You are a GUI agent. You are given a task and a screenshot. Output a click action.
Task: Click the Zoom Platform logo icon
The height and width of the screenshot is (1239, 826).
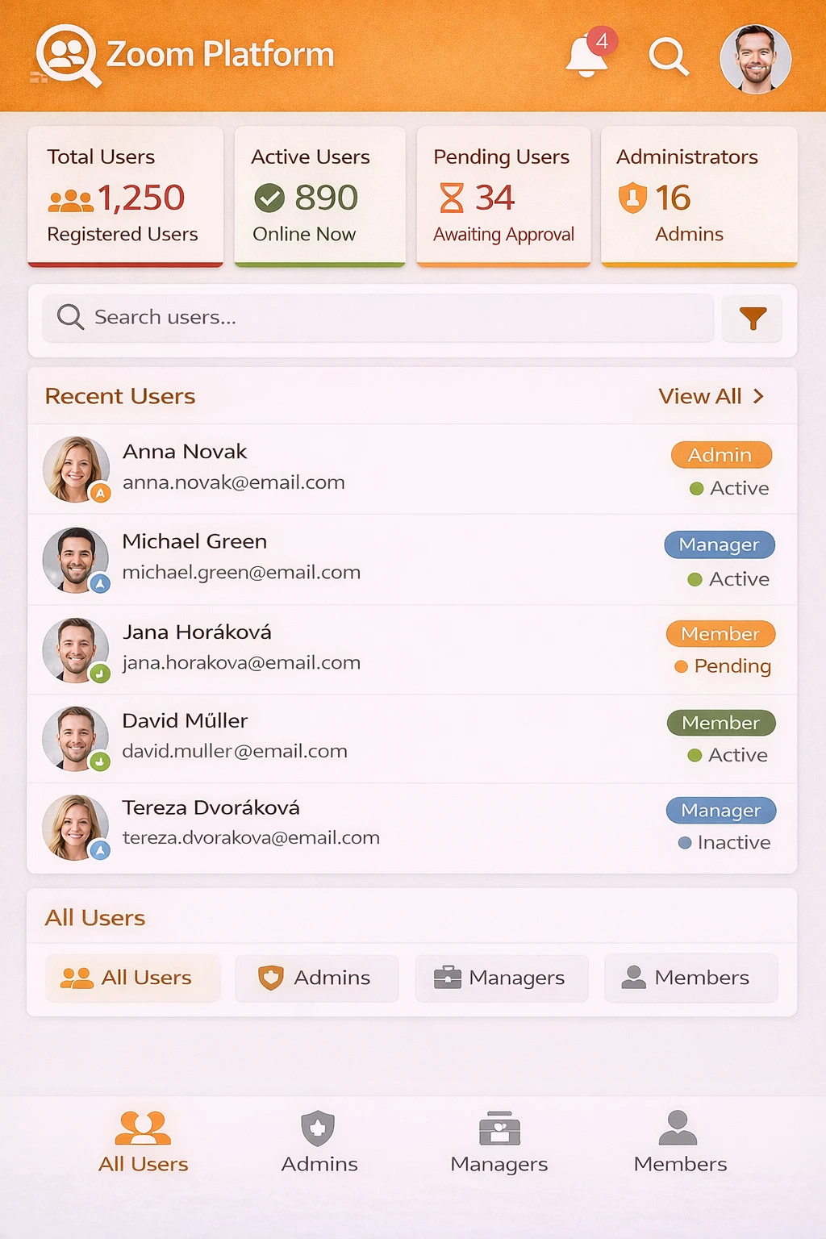pos(68,55)
